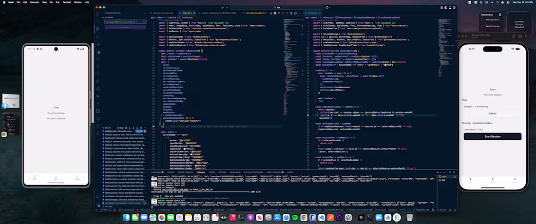Open Apple Music from the dock
The height and width of the screenshot is (224, 536).
233,218
